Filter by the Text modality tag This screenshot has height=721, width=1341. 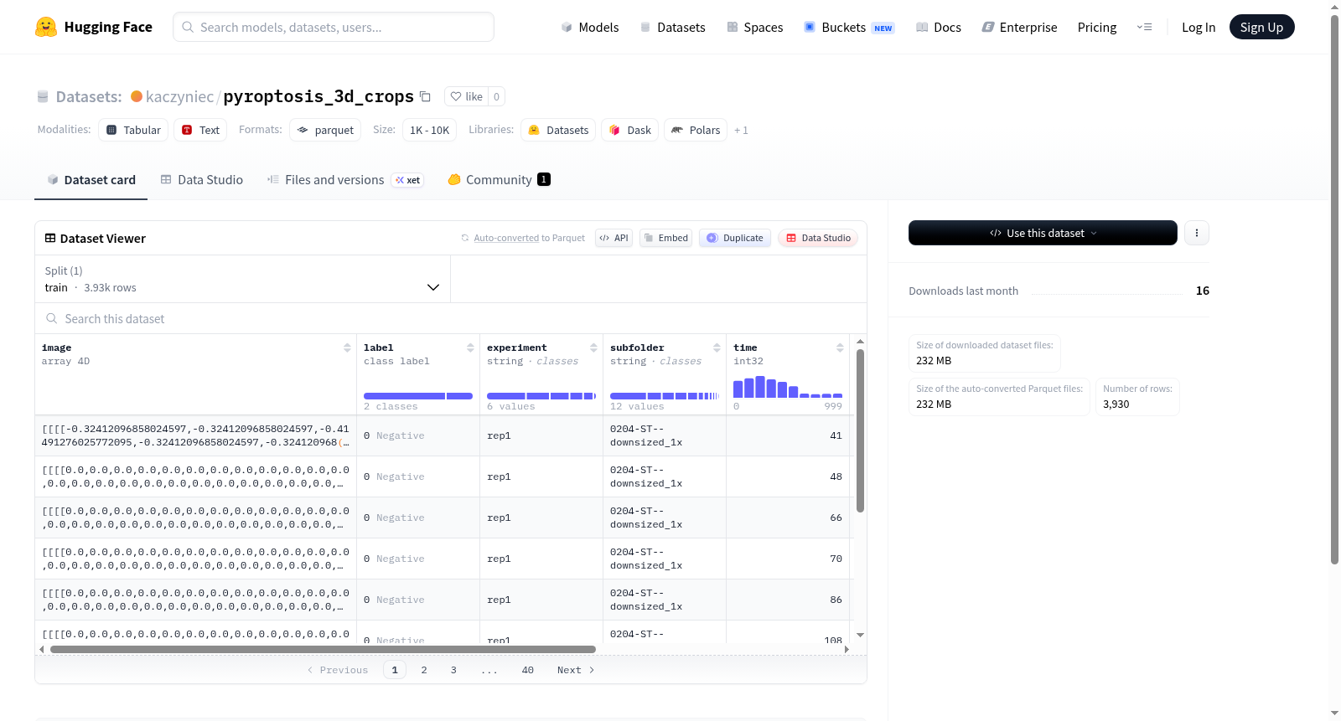pos(200,130)
